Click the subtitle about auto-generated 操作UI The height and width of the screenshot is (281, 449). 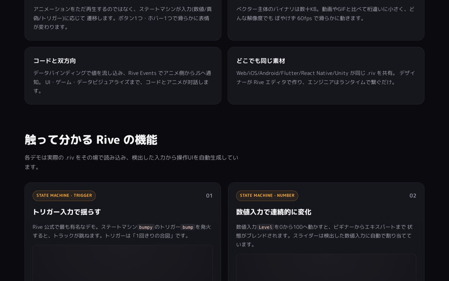[131, 162]
